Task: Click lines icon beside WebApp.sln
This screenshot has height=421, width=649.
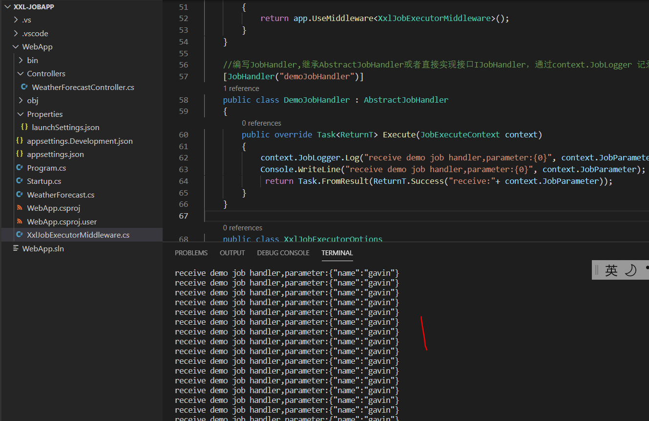Action: pyautogui.click(x=15, y=248)
